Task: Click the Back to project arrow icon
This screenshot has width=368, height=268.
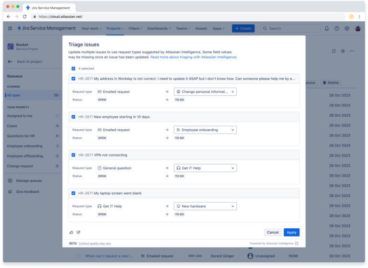Action: (x=10, y=61)
